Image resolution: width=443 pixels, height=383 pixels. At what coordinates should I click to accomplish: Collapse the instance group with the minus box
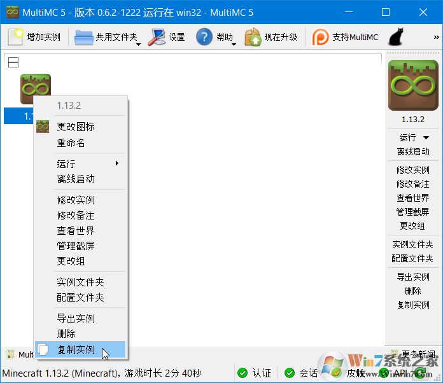pyautogui.click(x=13, y=62)
